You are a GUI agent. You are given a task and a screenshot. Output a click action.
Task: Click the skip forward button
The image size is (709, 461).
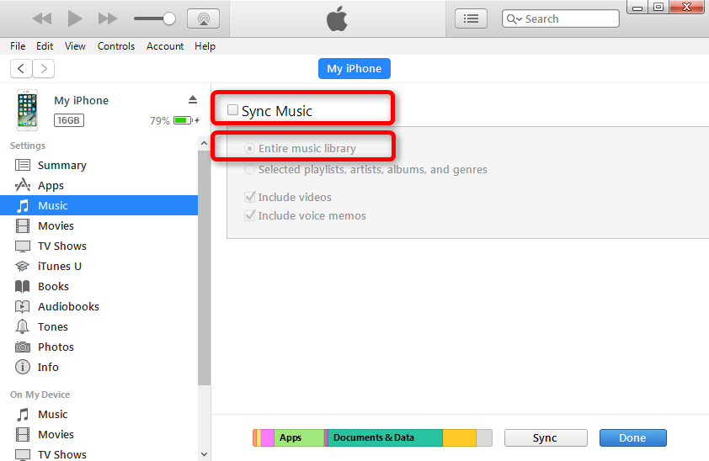(108, 19)
